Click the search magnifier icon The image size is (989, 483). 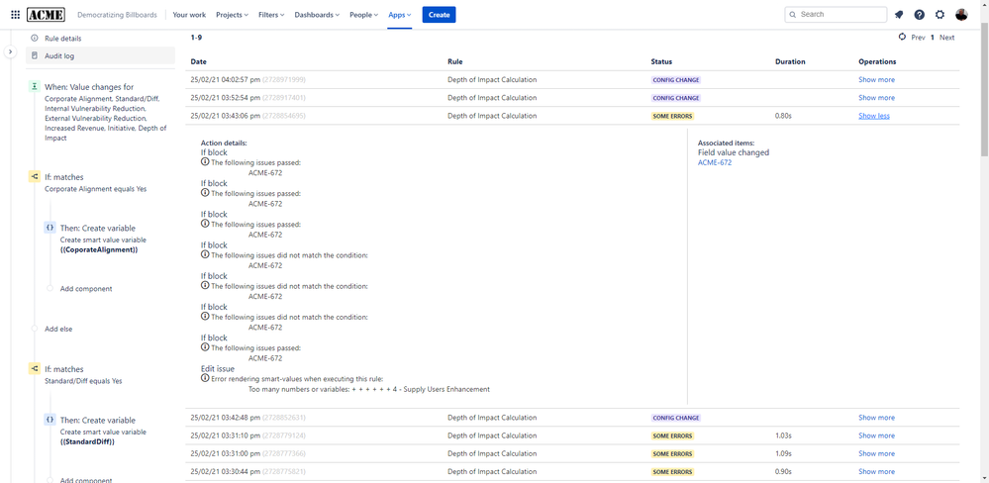pyautogui.click(x=793, y=15)
